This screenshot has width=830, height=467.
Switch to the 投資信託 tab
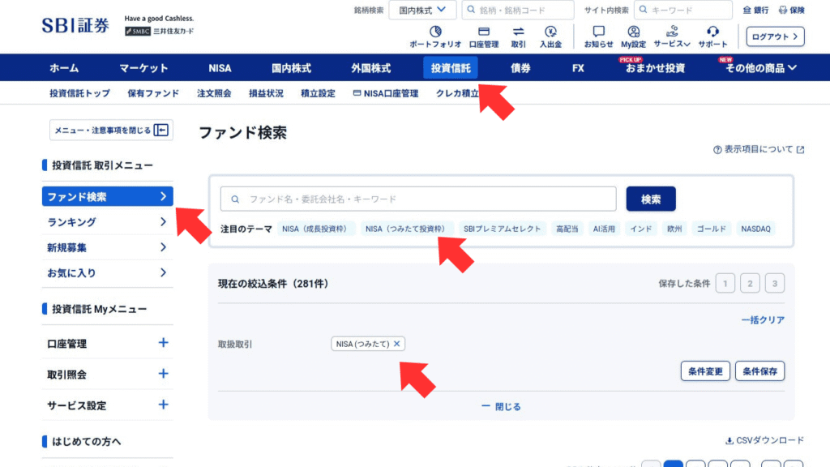point(451,68)
